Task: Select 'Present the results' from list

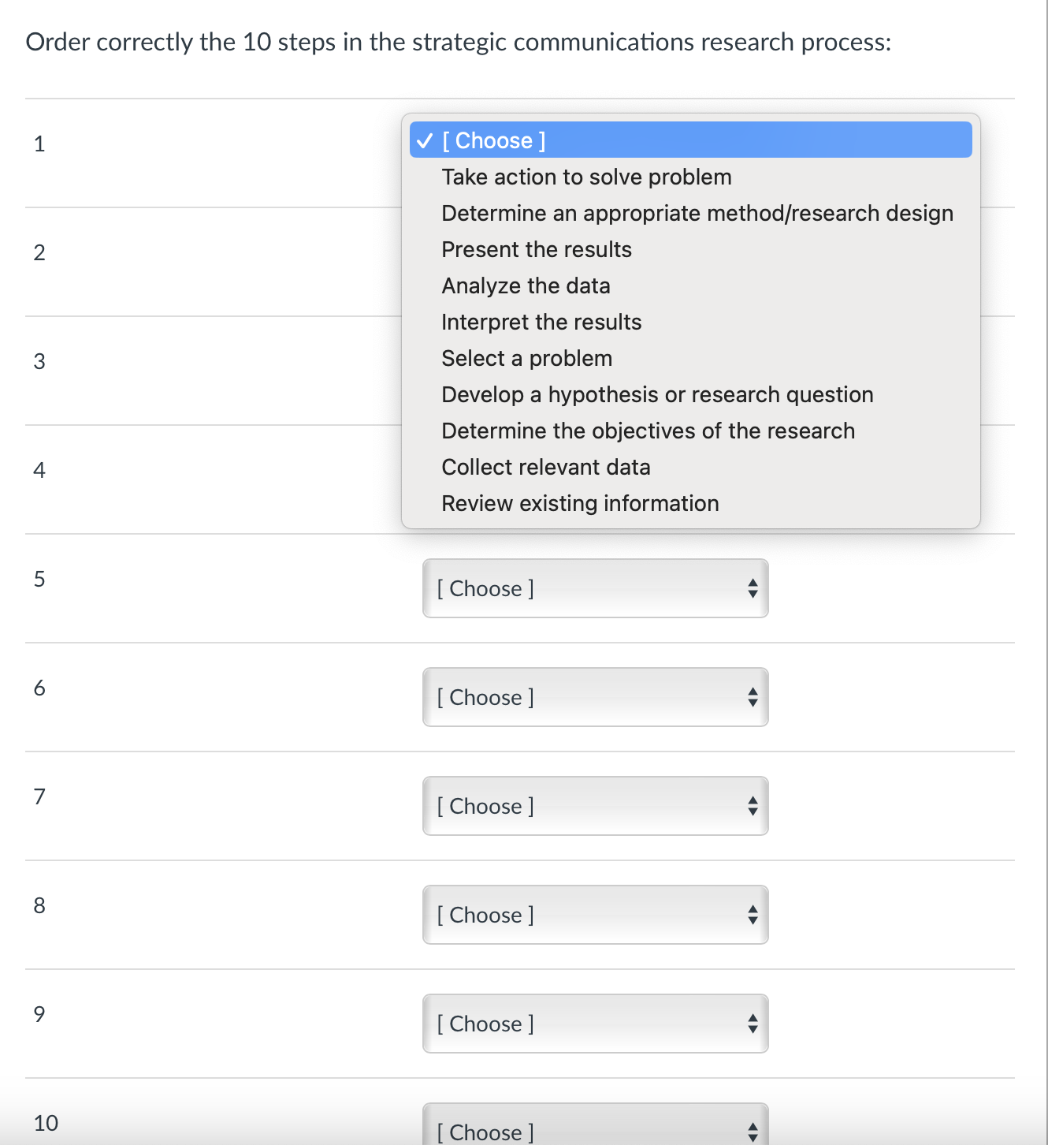Action: tap(536, 249)
